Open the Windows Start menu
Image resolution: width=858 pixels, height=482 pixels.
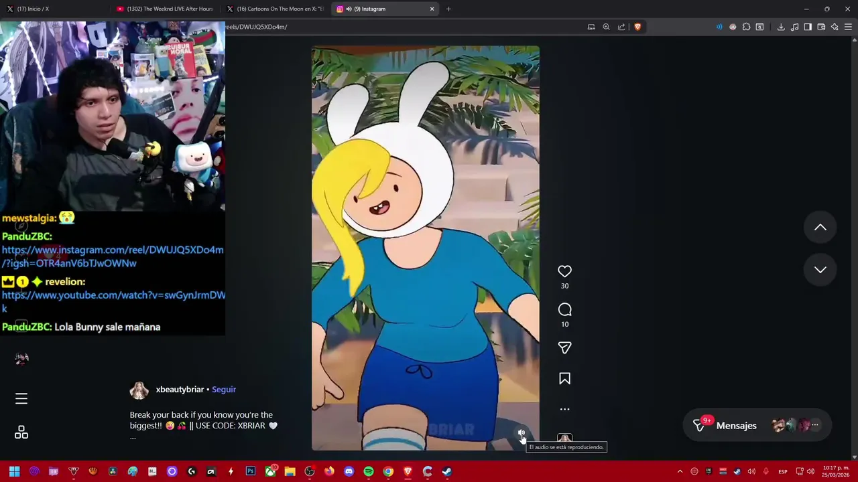tap(14, 471)
